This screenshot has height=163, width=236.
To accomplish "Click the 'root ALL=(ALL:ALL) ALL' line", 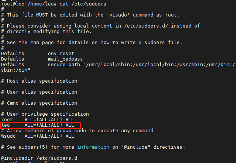I will tap(37, 119).
